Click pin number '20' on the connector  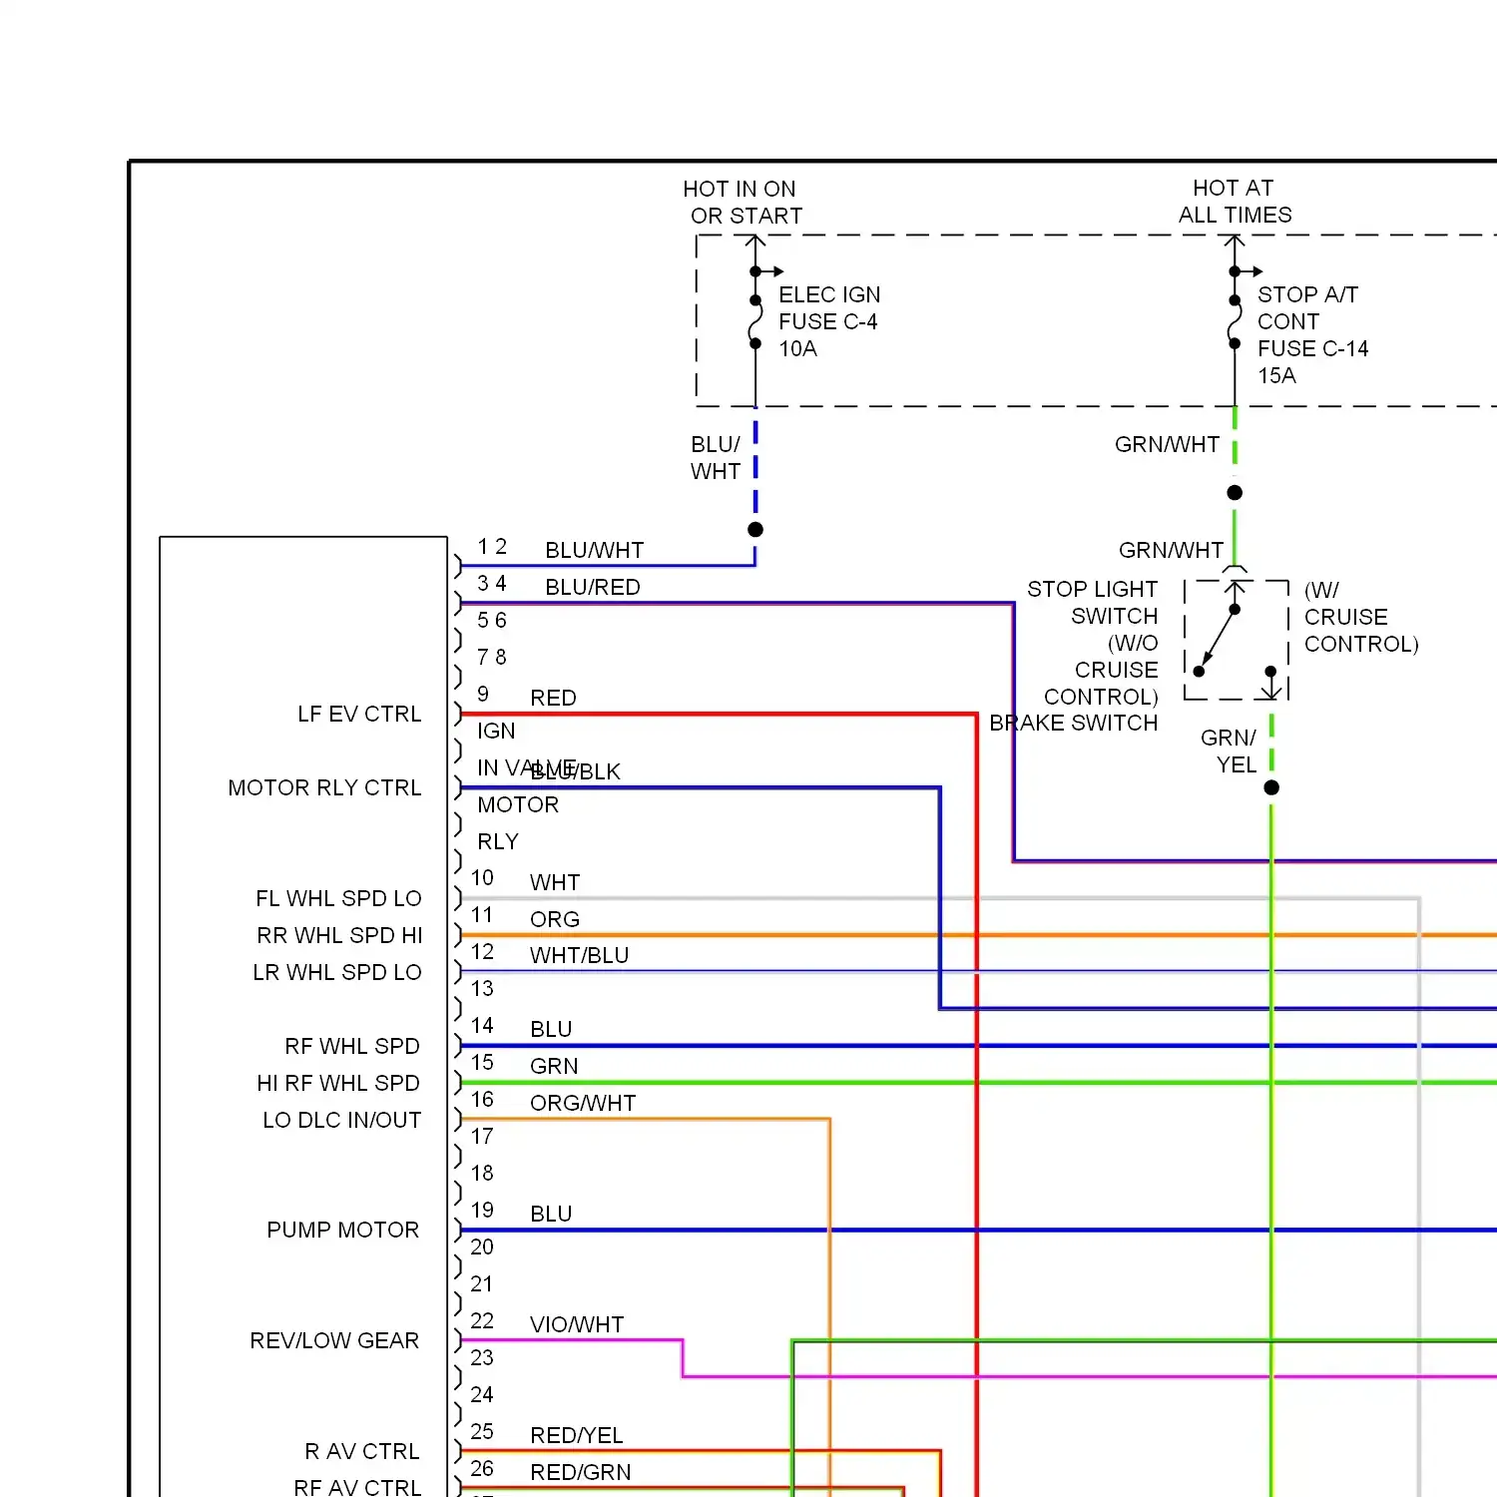tap(482, 1247)
